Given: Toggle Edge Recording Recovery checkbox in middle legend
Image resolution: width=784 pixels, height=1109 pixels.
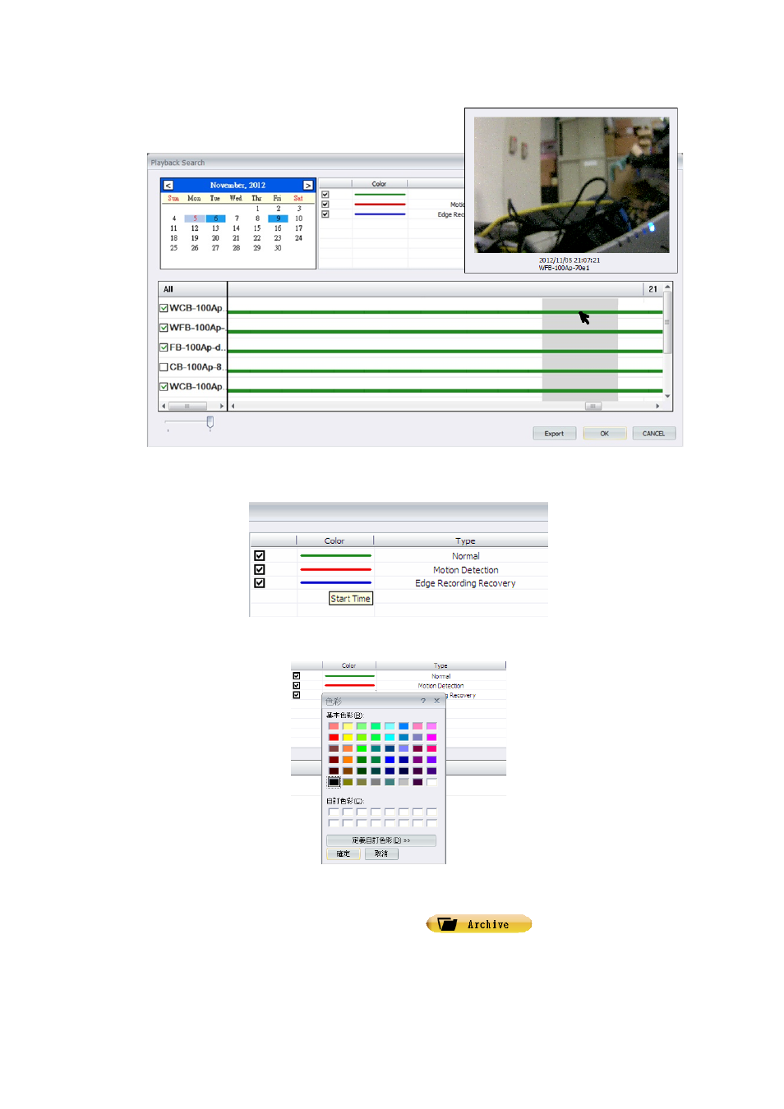Looking at the screenshot, I should pyautogui.click(x=260, y=583).
